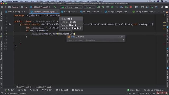
Task: Select the 'int a, int b' parameter hint
Action: [71, 19]
